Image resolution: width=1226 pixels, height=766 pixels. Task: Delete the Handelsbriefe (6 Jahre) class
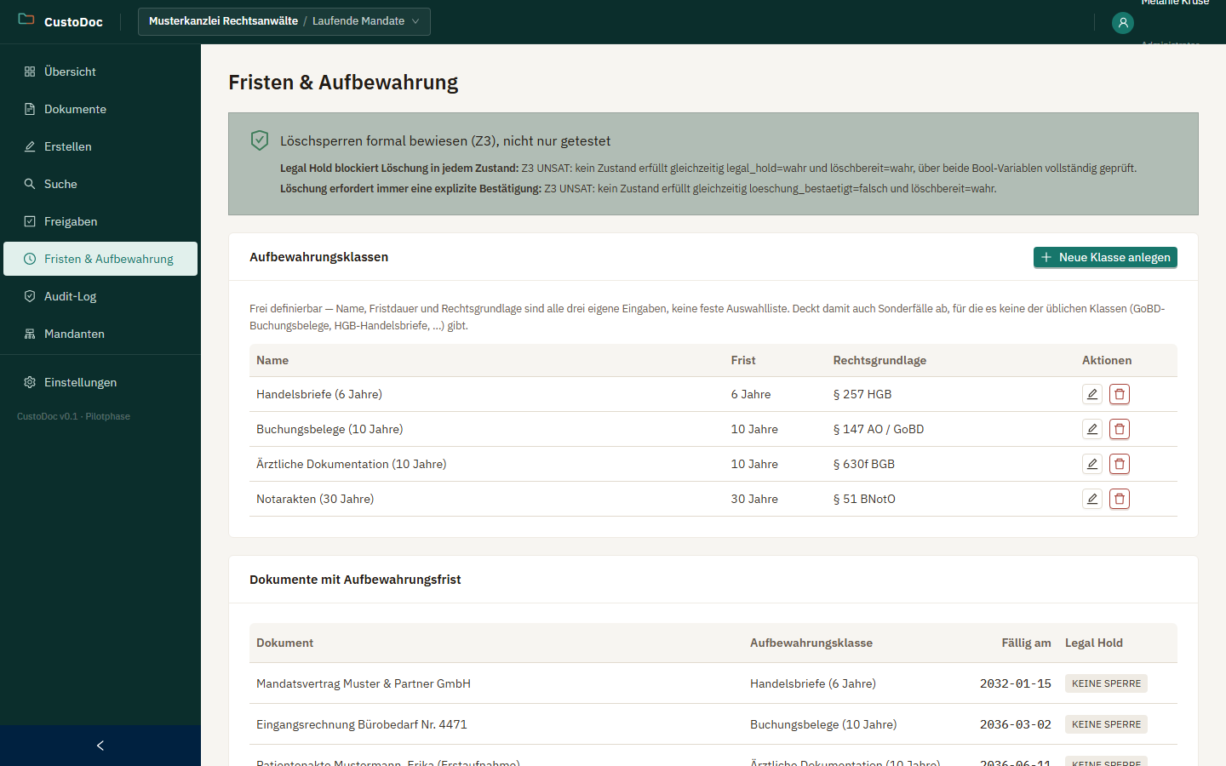click(x=1120, y=394)
